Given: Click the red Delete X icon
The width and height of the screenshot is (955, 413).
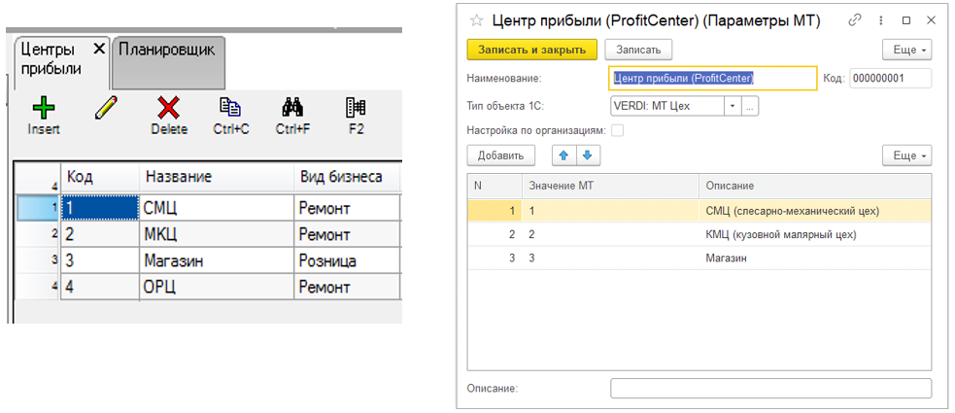Looking at the screenshot, I should [x=169, y=108].
